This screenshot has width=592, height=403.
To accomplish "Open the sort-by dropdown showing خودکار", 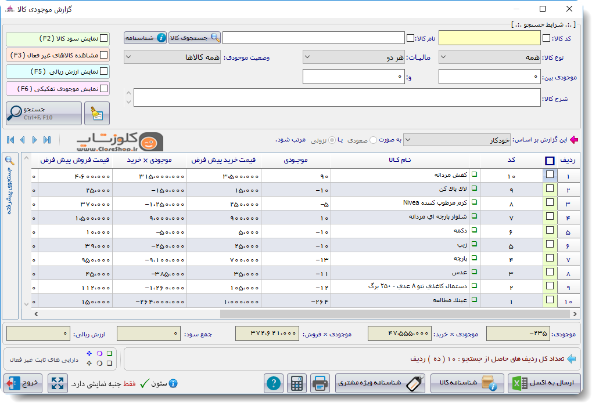I will (x=457, y=140).
